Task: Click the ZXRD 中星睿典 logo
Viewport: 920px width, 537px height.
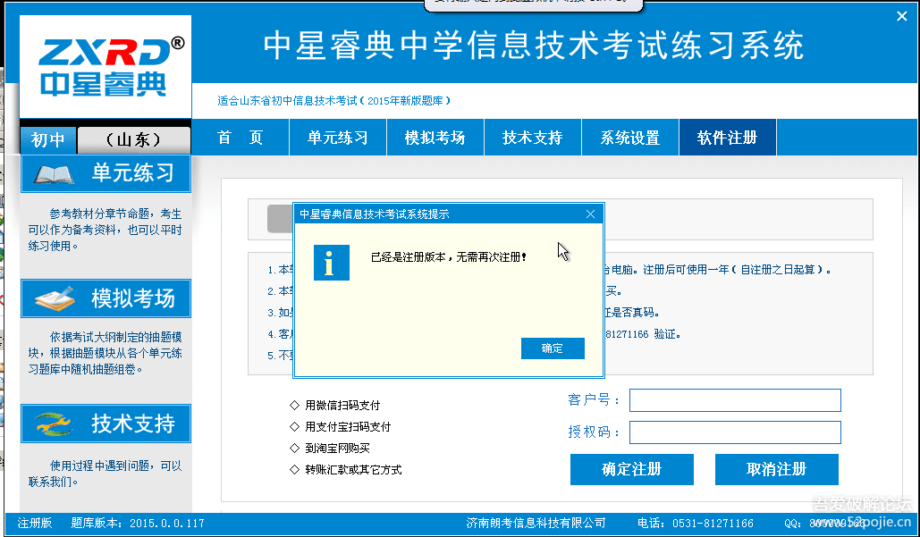Action: point(105,68)
